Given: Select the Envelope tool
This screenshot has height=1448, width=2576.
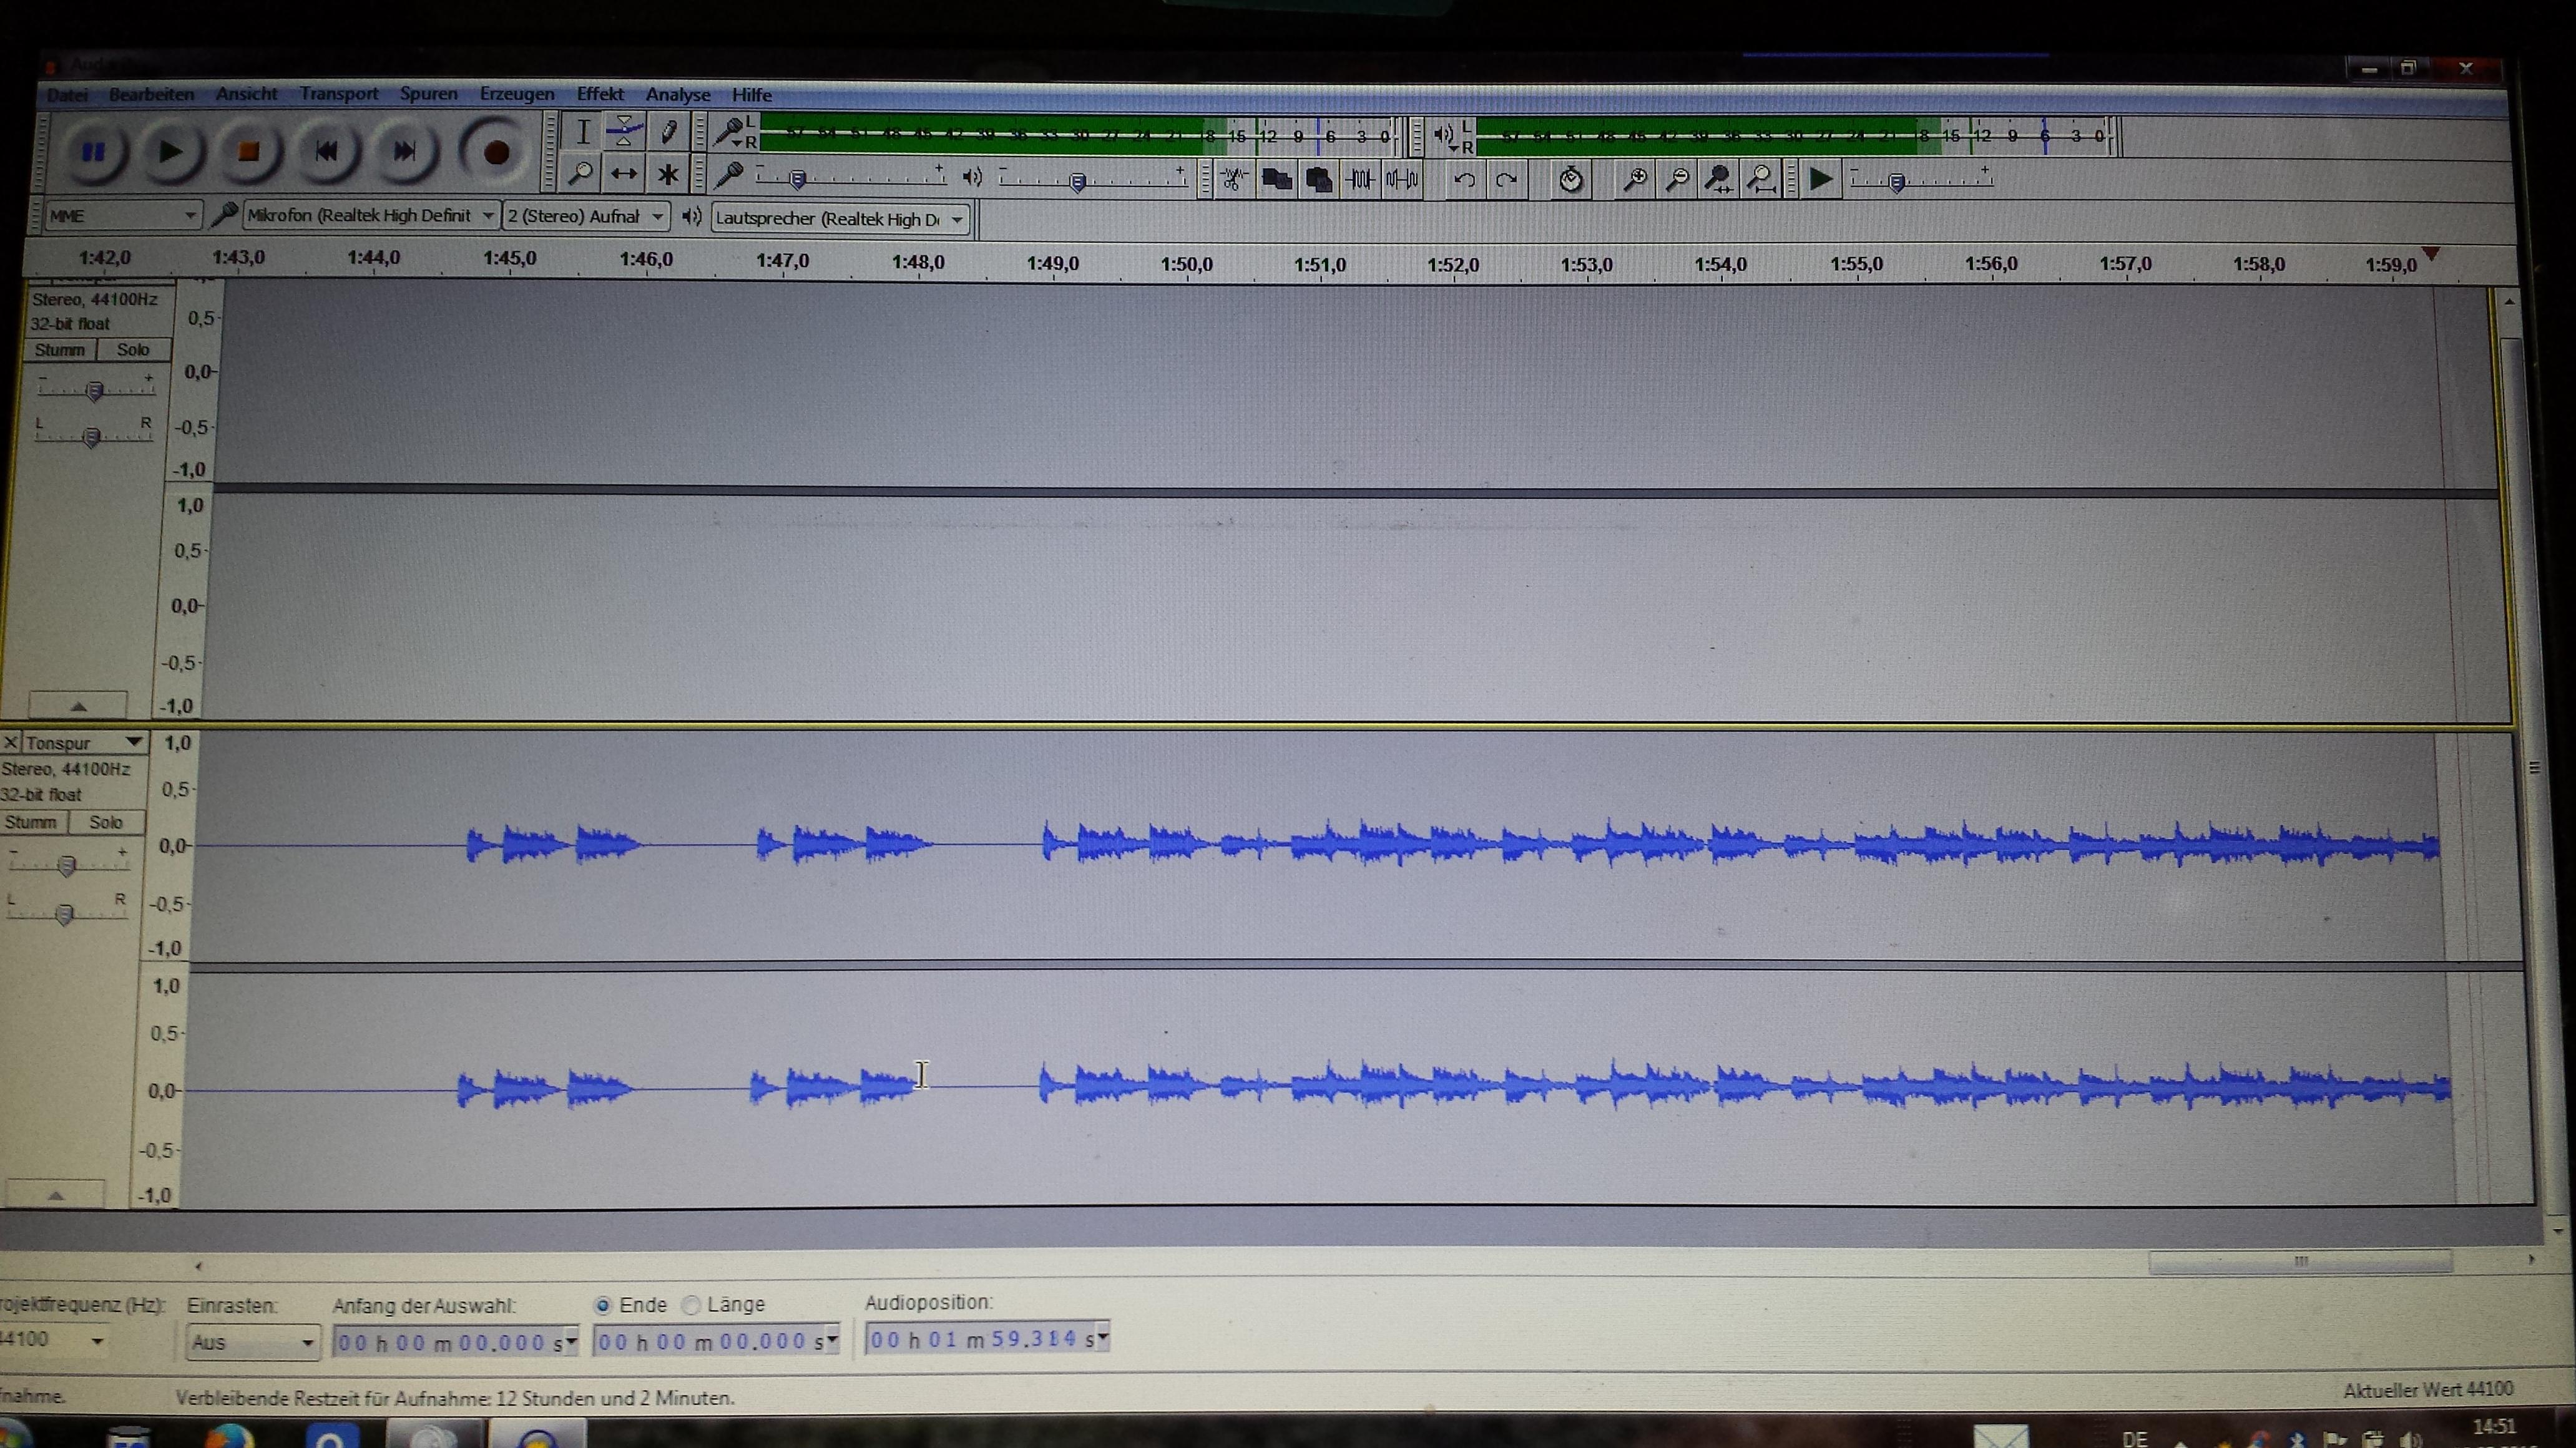Looking at the screenshot, I should coord(624,130).
